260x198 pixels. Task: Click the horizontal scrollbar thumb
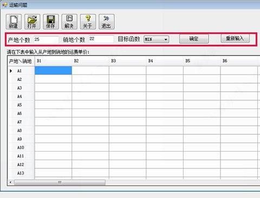[x=60, y=182]
